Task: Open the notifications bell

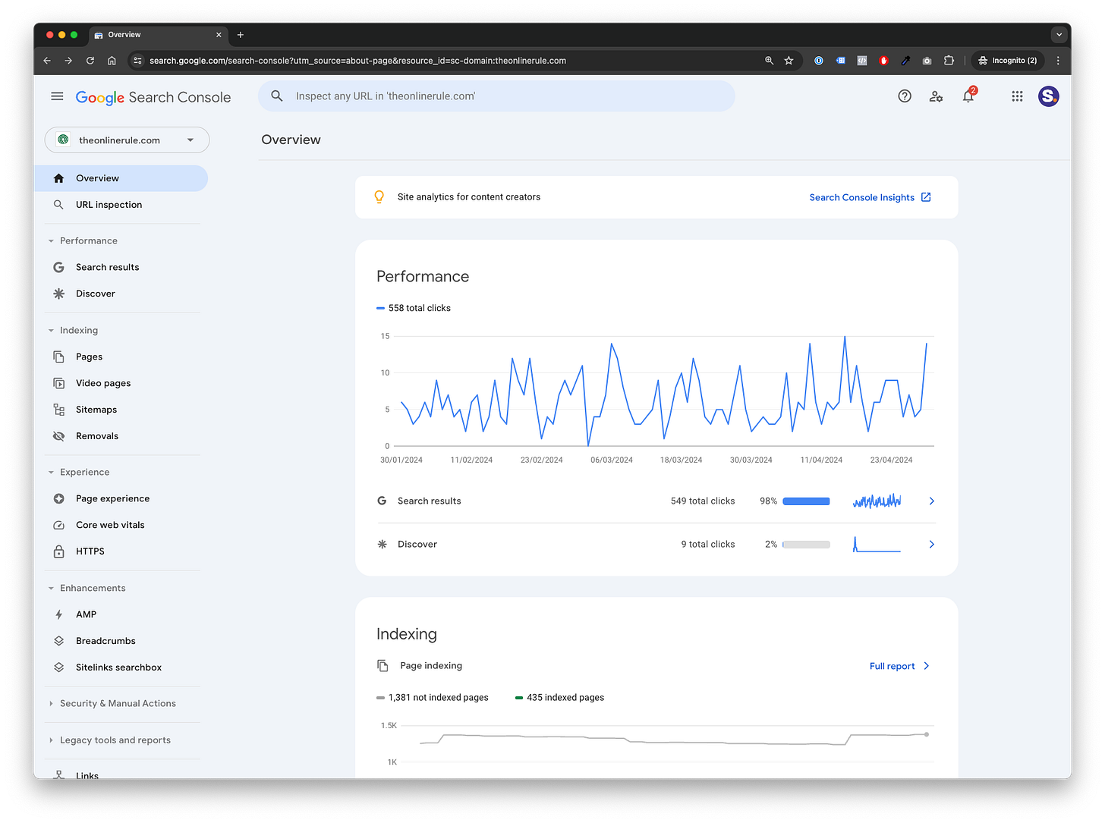Action: pos(968,96)
